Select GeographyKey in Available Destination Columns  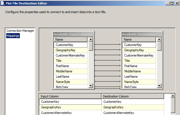pyautogui.click(x=139, y=50)
